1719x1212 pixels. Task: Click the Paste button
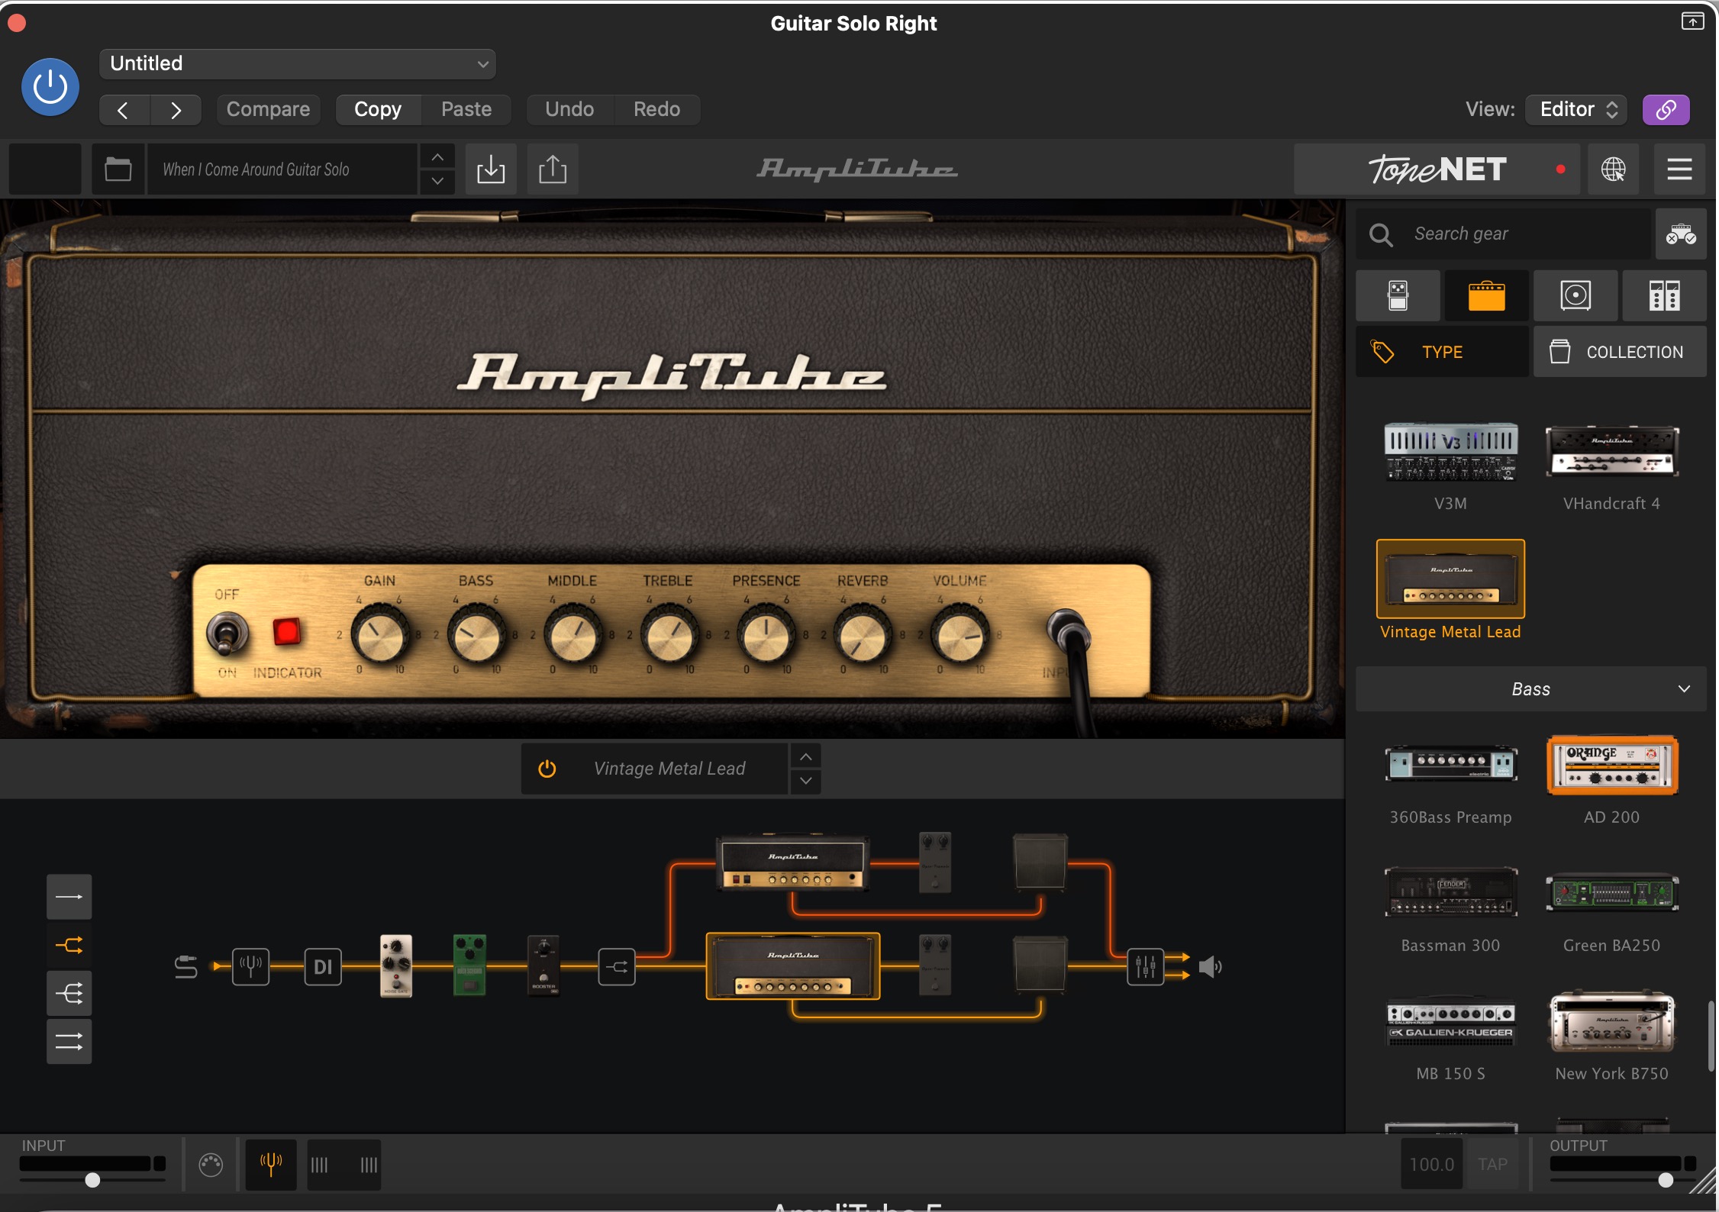coord(466,110)
